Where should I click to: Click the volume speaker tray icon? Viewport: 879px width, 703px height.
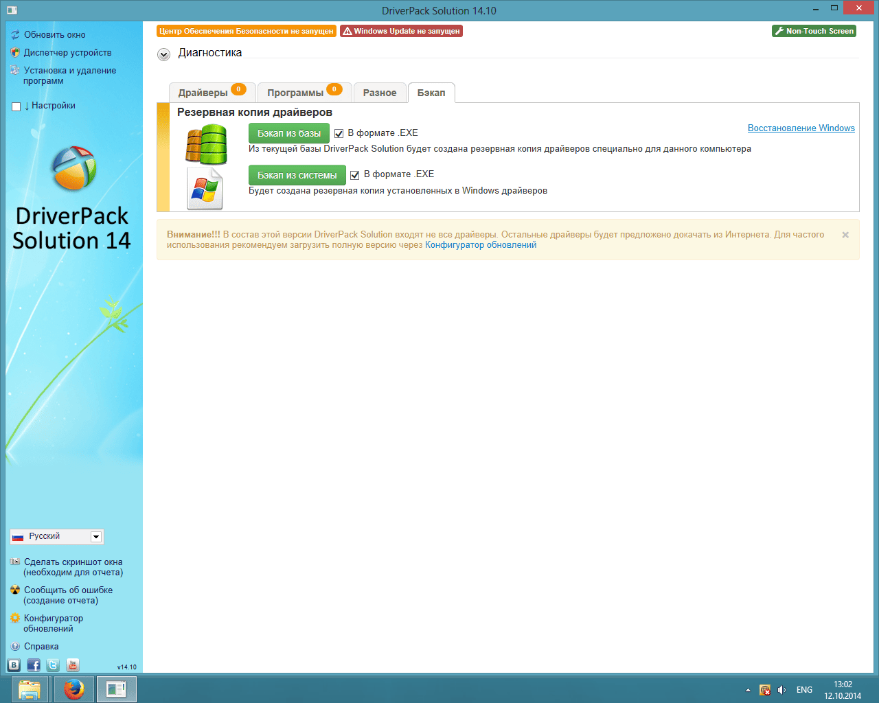coord(782,690)
